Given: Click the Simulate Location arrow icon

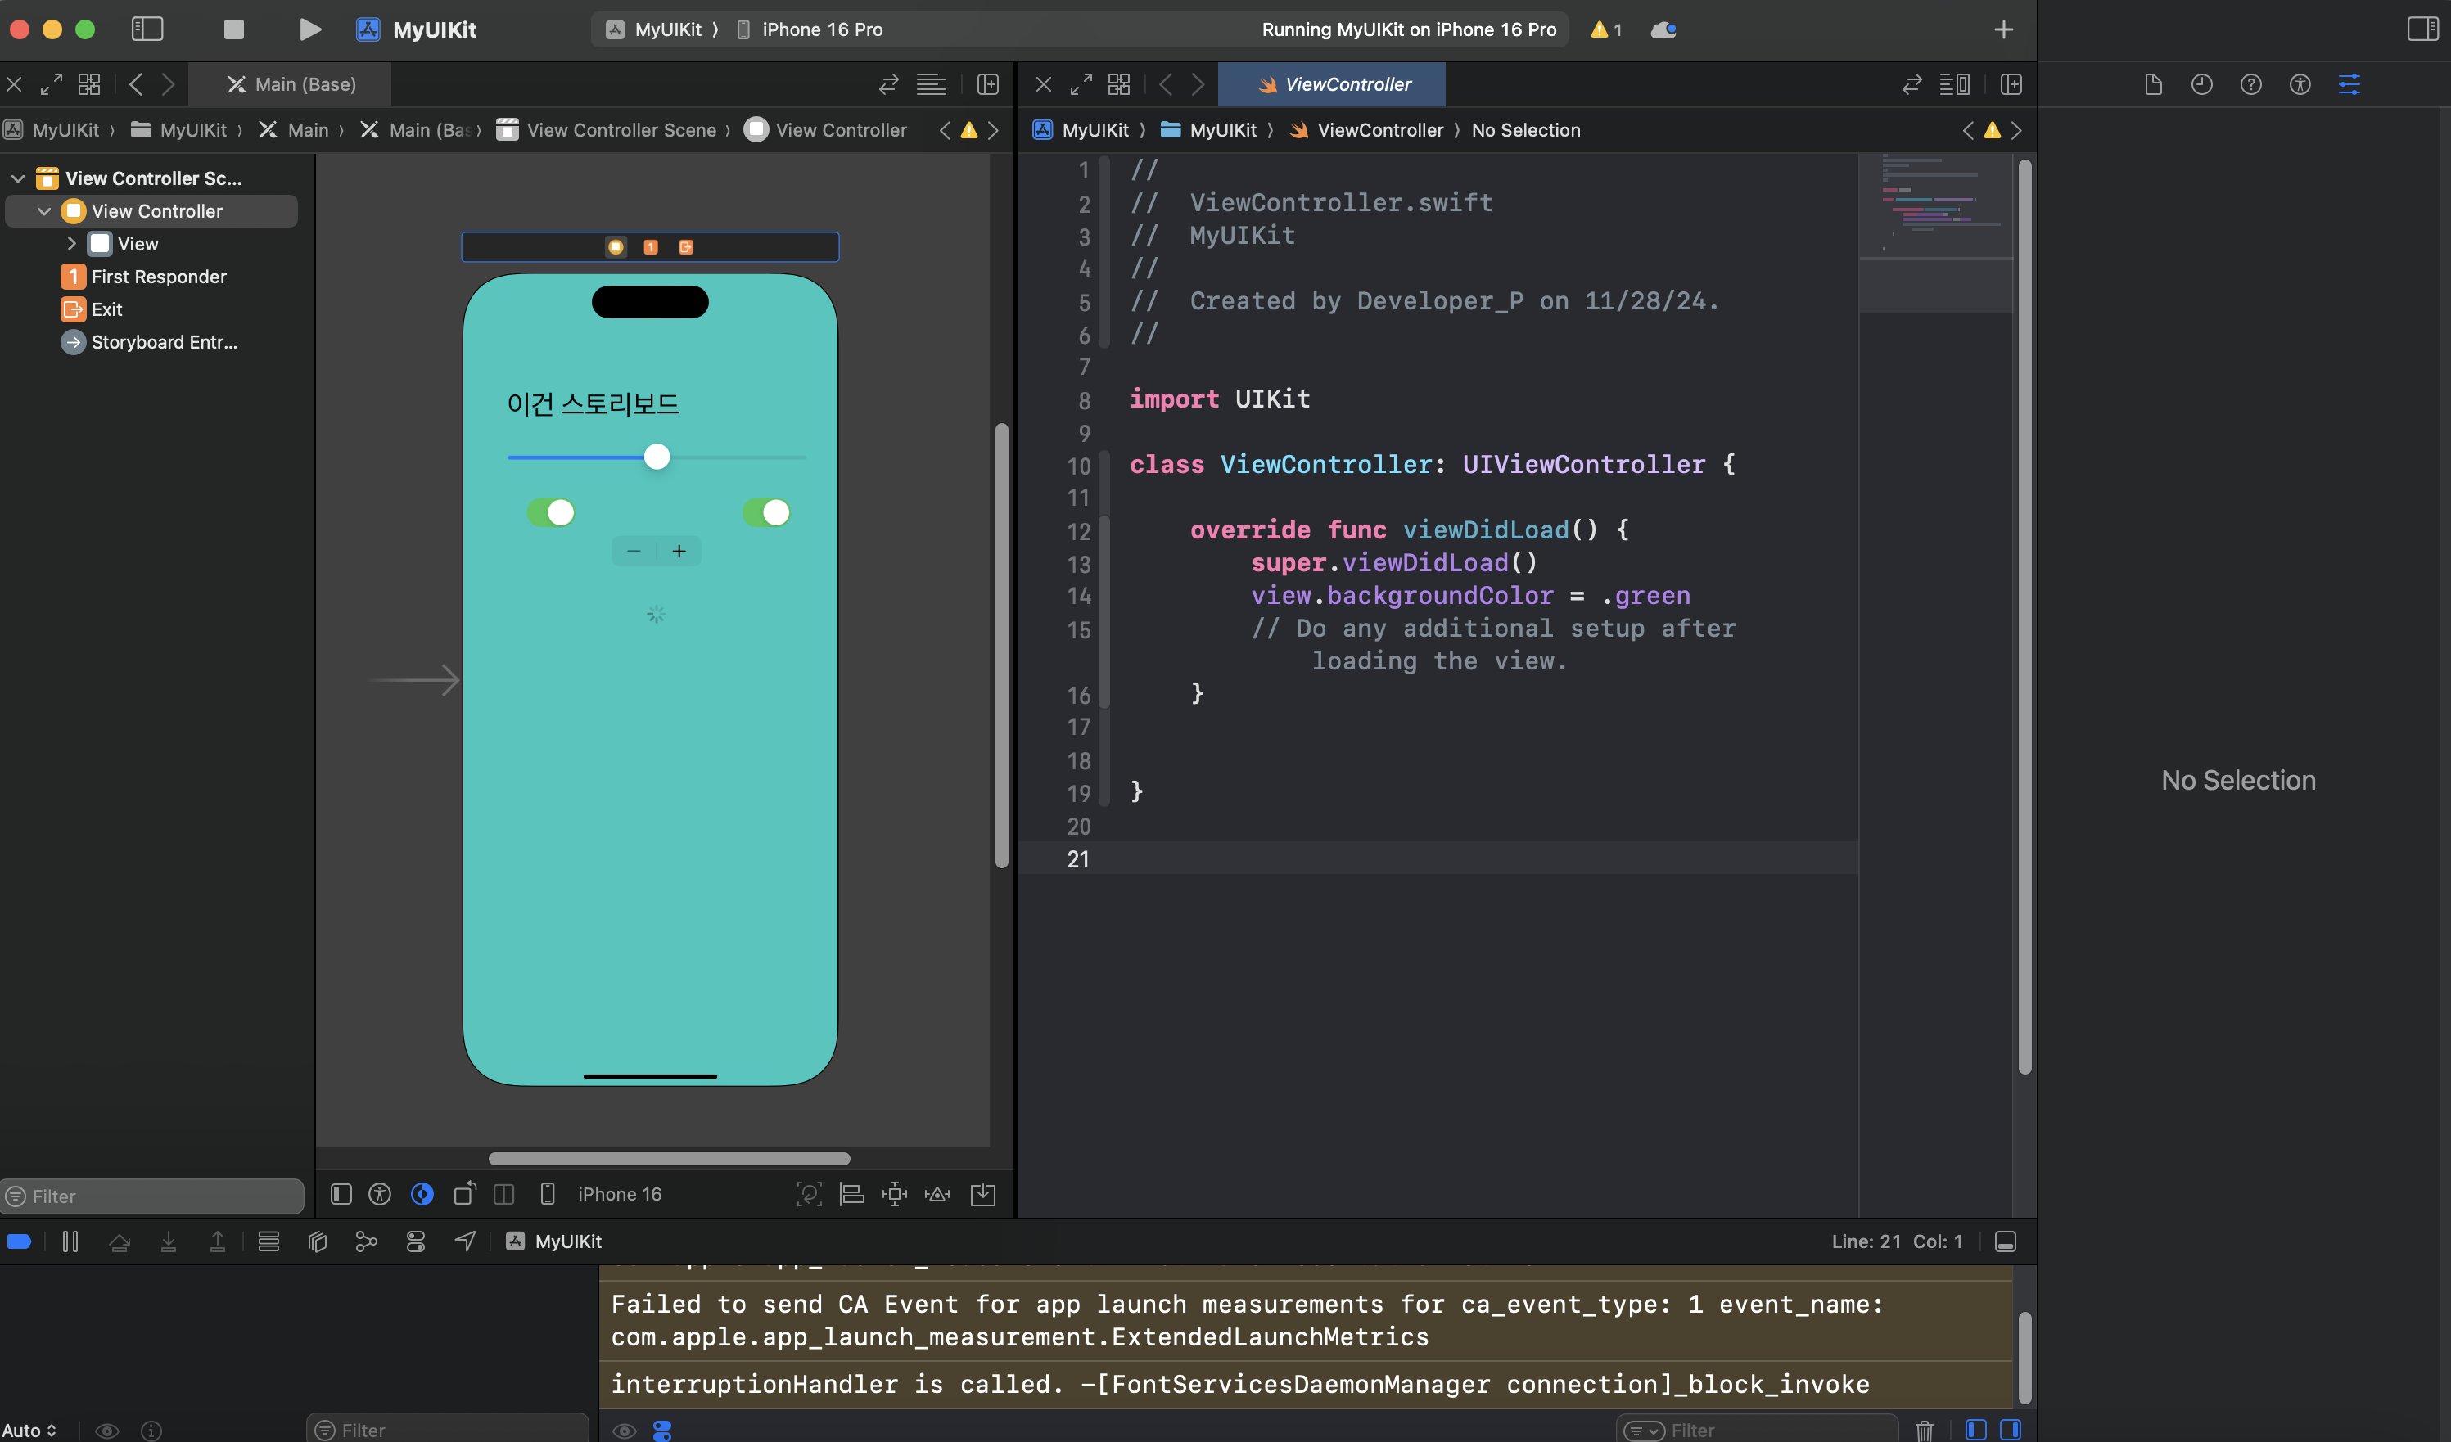Looking at the screenshot, I should point(465,1241).
